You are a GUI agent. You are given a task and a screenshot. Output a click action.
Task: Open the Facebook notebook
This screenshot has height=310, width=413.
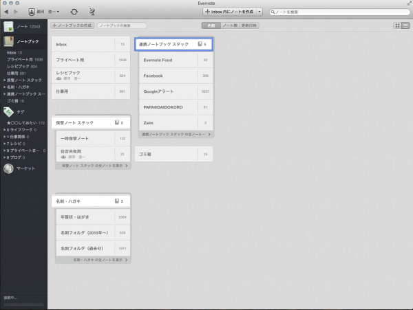(176, 76)
